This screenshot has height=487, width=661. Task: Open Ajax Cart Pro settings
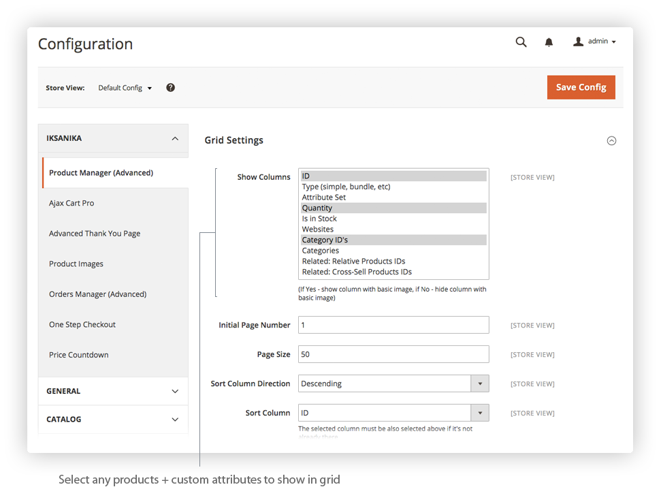[x=71, y=203]
